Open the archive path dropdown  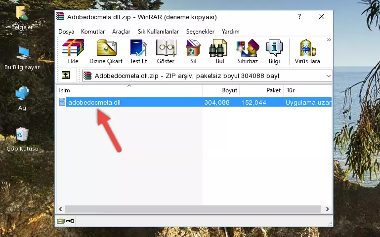click(x=329, y=76)
